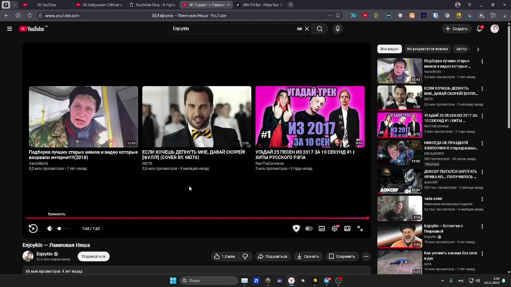
Task: Open endscreen video ЕСЛИ ХОЧЕШЬ ДЕПНУТЬ МНЕ
Action: 197,116
